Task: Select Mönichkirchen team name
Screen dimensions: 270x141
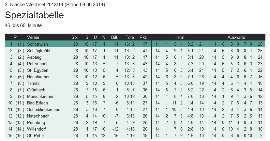Action: coord(41,96)
